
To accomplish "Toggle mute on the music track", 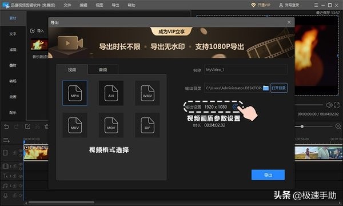I will (21, 186).
